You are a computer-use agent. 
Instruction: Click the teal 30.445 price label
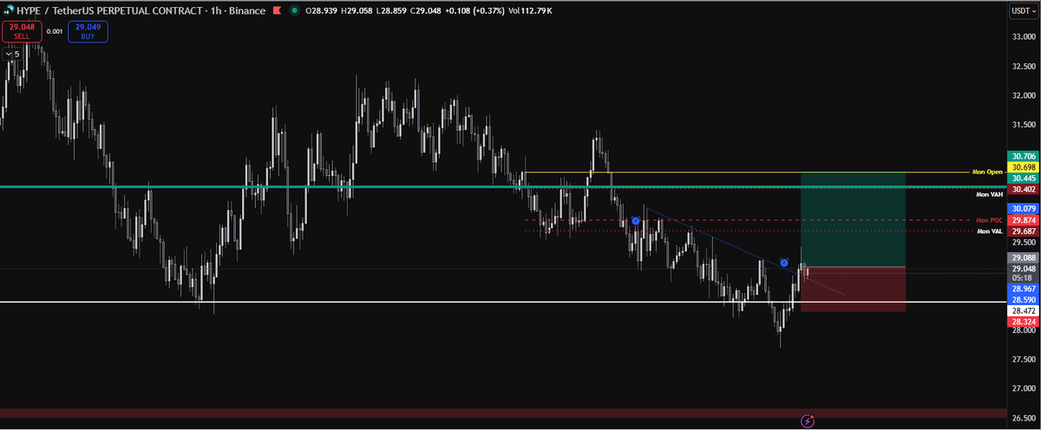coord(1022,178)
